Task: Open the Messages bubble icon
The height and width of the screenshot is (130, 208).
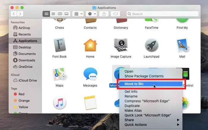Action: 90,74
